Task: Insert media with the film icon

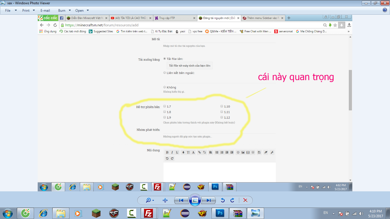Action: pos(248,152)
